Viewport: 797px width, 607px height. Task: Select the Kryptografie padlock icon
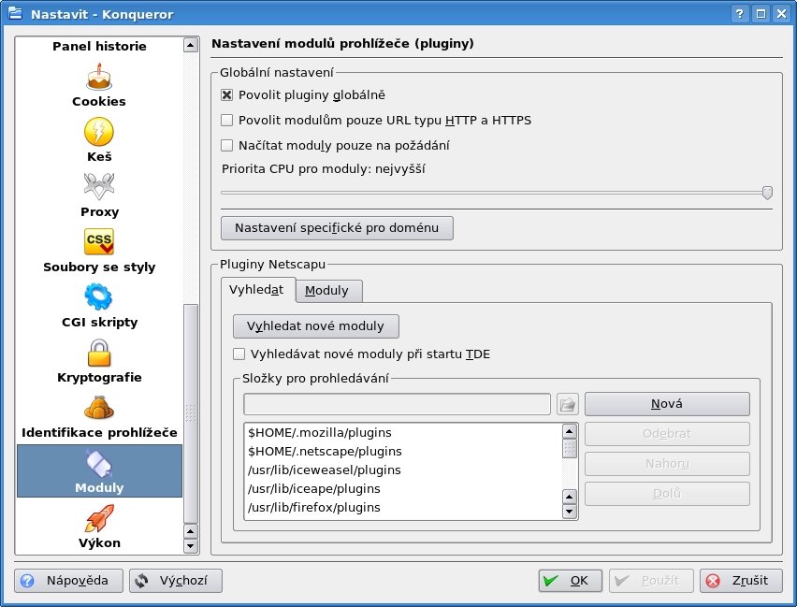click(99, 353)
